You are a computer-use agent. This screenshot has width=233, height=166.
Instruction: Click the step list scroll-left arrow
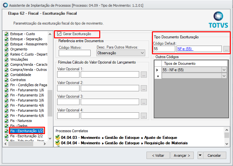point(6,144)
